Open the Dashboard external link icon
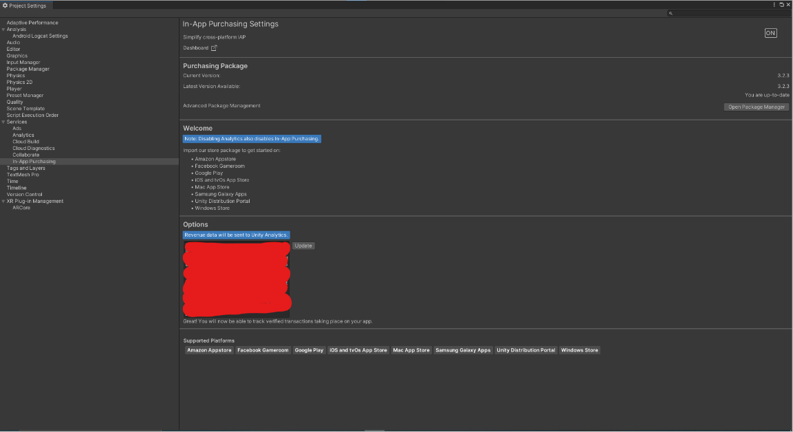793x432 pixels. pyautogui.click(x=214, y=48)
